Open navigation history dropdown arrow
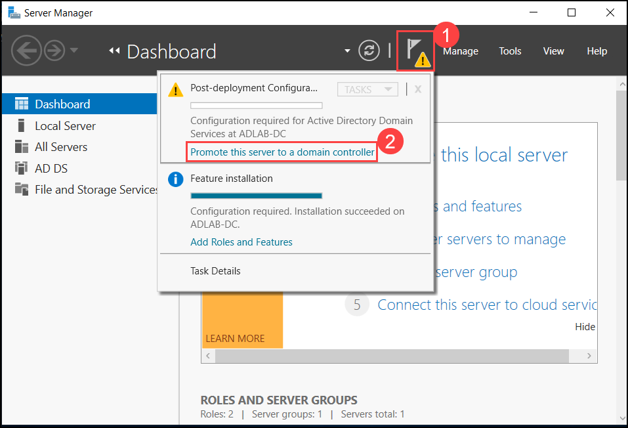The image size is (628, 428). click(x=73, y=51)
